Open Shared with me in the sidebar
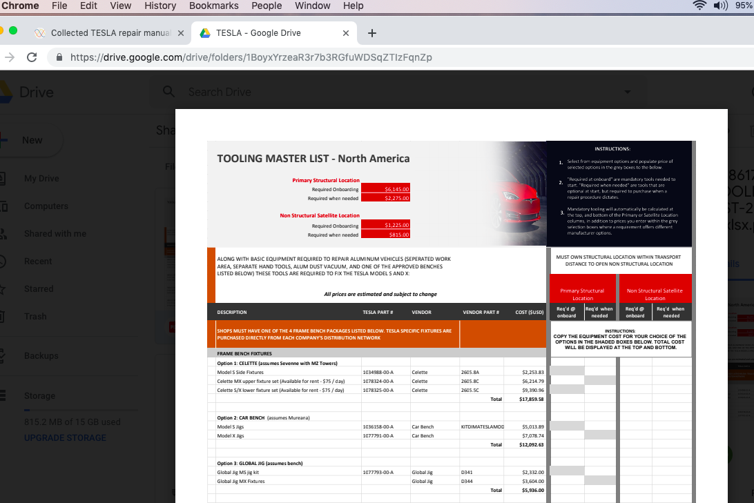 (x=55, y=234)
